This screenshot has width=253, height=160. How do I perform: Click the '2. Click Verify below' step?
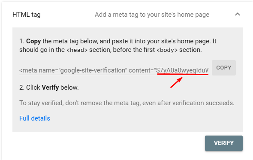pos(49,88)
